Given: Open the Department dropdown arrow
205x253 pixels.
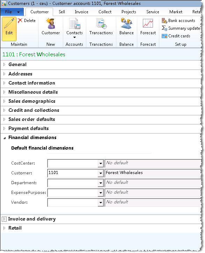Looking at the screenshot, I should click(x=101, y=183).
